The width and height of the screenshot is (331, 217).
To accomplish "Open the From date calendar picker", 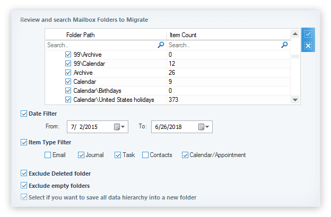I will click(116, 127).
